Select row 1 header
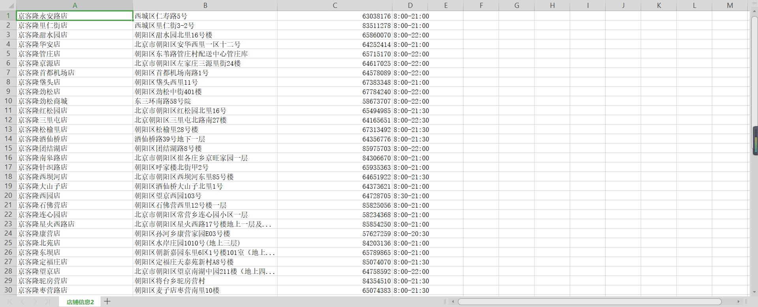Image resolution: width=758 pixels, height=307 pixels. tap(8, 16)
